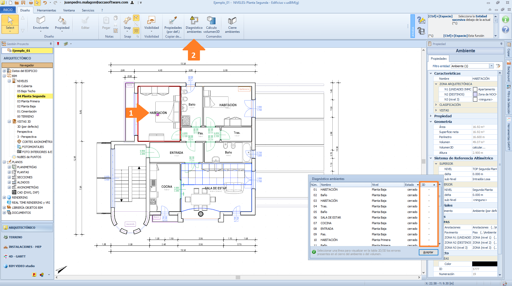Image resolution: width=512 pixels, height=286 pixels.
Task: Expand the PLANIMETRÍAS tree node
Action: 9,167
